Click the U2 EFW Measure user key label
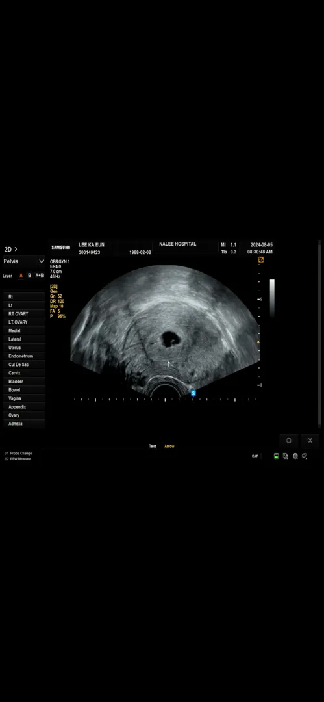 [18, 458]
